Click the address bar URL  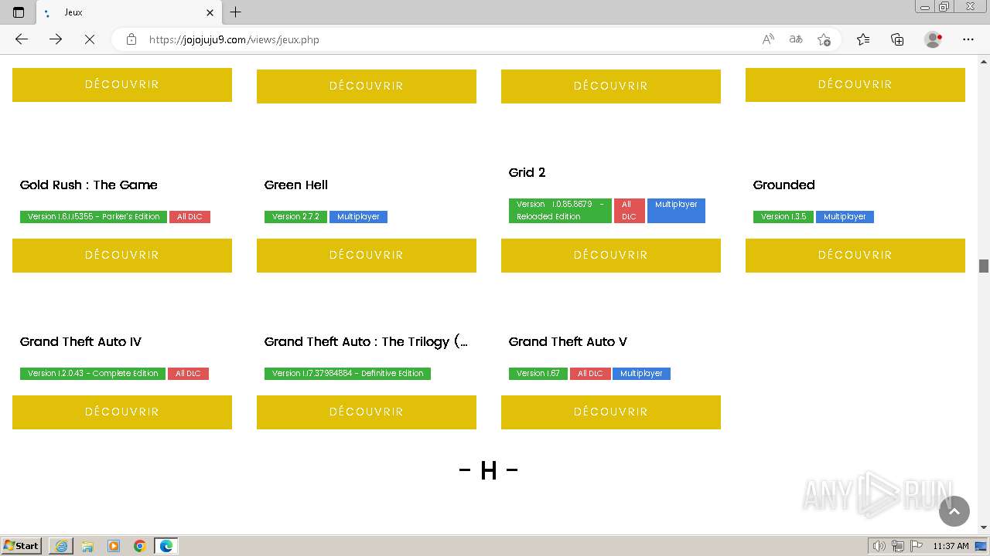tap(234, 39)
